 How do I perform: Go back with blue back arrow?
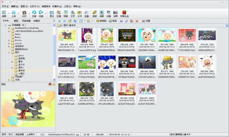pos(60,21)
